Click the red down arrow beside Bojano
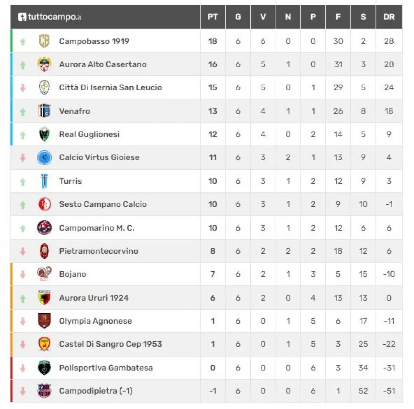The width and height of the screenshot is (414, 409). 23,274
